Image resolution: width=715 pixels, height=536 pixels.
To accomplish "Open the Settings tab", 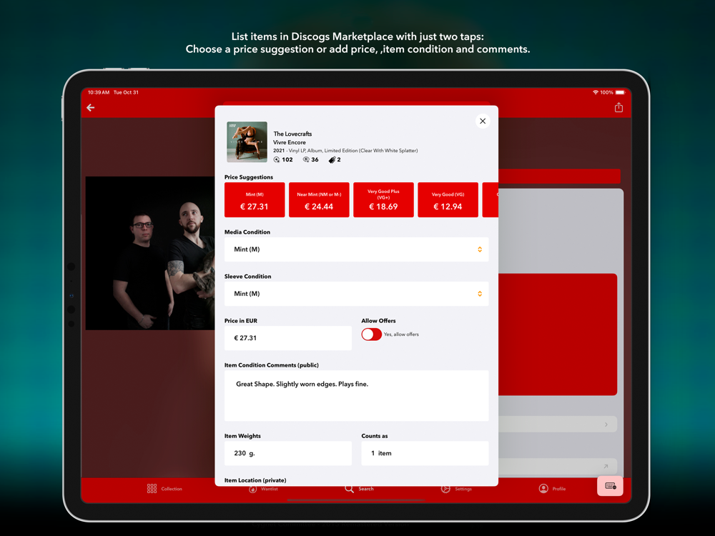I will 456,489.
